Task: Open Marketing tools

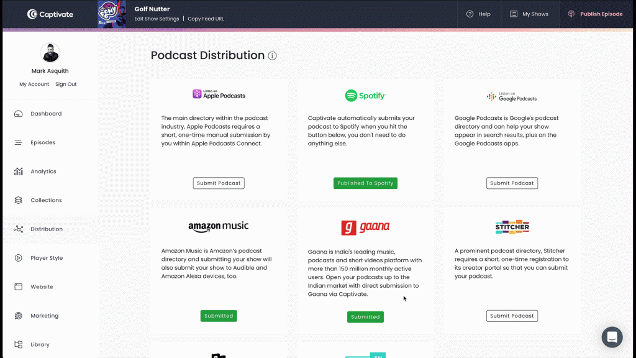Action: 45,315
